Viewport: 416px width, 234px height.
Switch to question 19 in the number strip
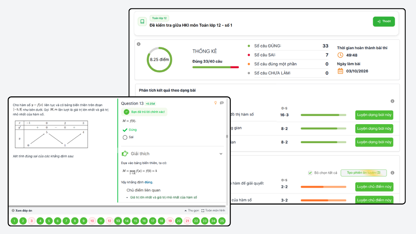pos(170,221)
